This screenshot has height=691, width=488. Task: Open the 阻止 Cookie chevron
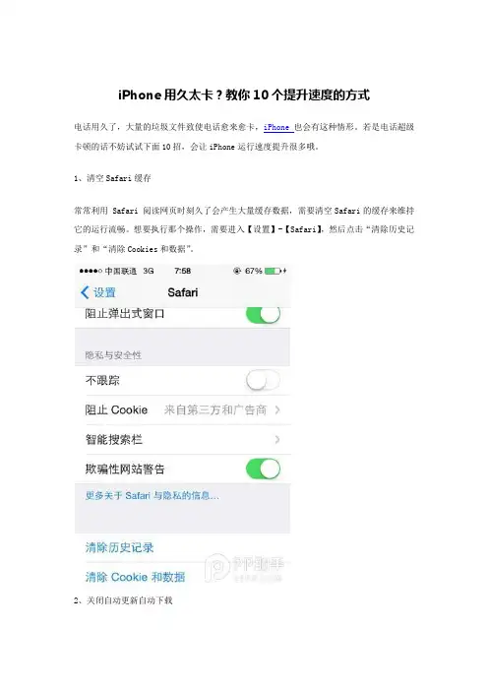point(277,409)
